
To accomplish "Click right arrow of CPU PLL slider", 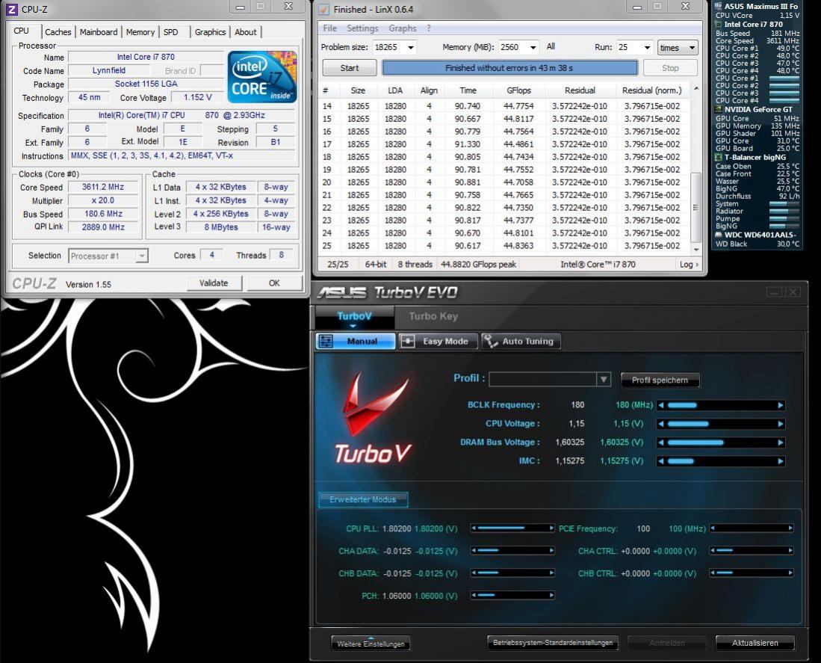I will (x=551, y=528).
